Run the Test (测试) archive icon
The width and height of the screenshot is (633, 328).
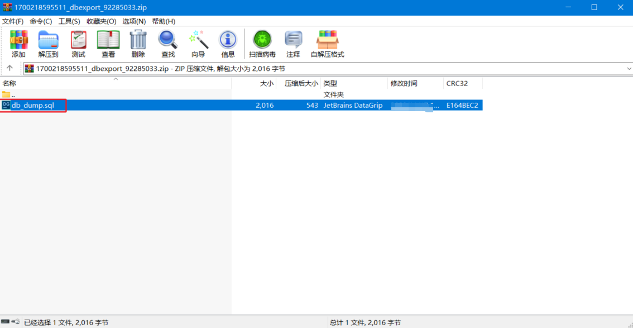tap(78, 40)
